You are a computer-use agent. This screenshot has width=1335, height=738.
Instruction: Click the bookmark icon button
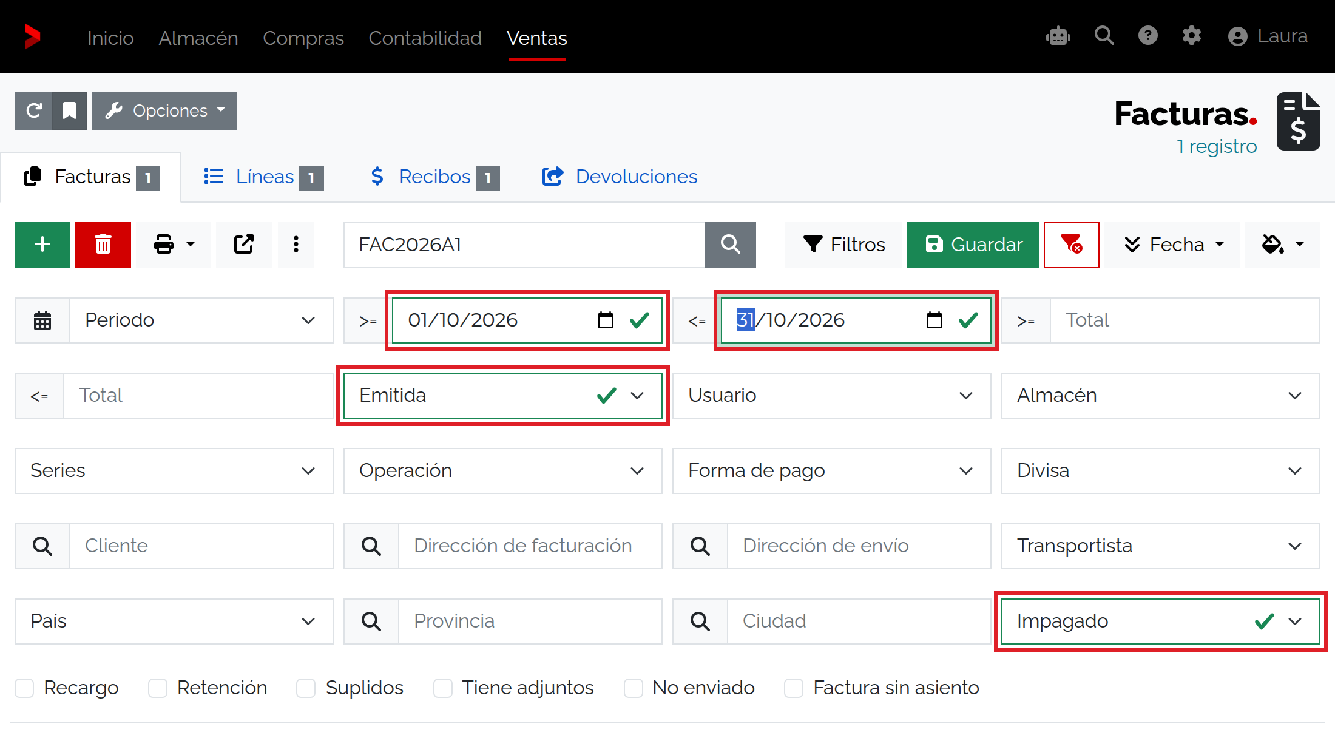coord(70,111)
